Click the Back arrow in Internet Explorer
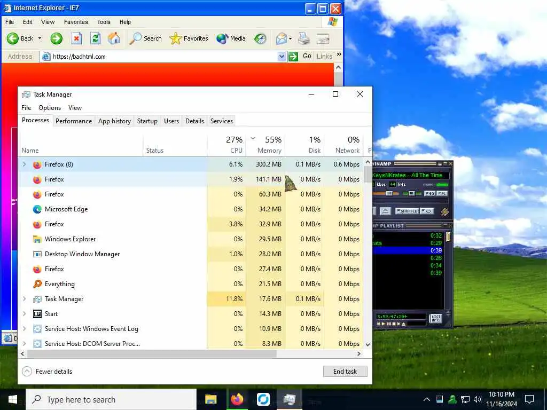 pyautogui.click(x=13, y=38)
